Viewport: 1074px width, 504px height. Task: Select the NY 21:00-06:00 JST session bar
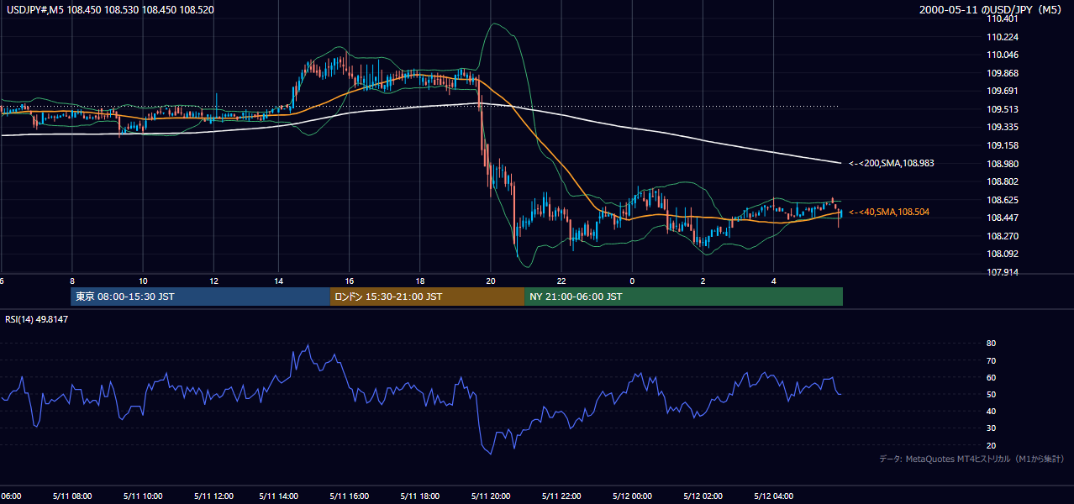tap(683, 297)
